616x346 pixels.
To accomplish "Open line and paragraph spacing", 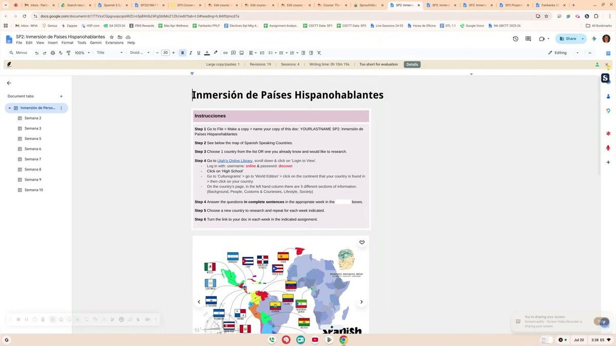I will (262, 53).
